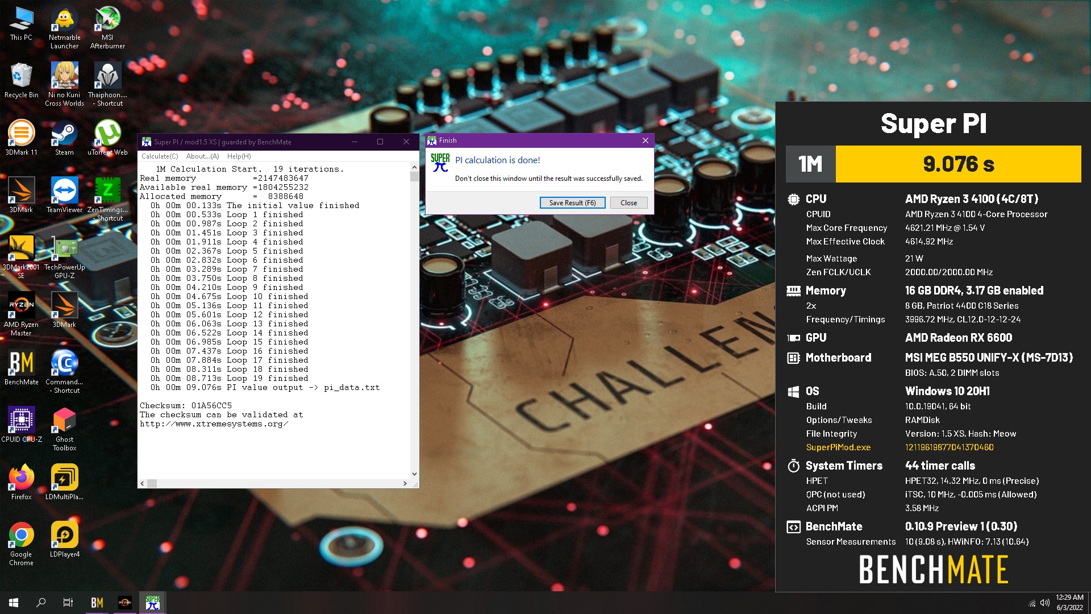Open the Help(H) menu in Super PI
1091x614 pixels.
pos(239,156)
